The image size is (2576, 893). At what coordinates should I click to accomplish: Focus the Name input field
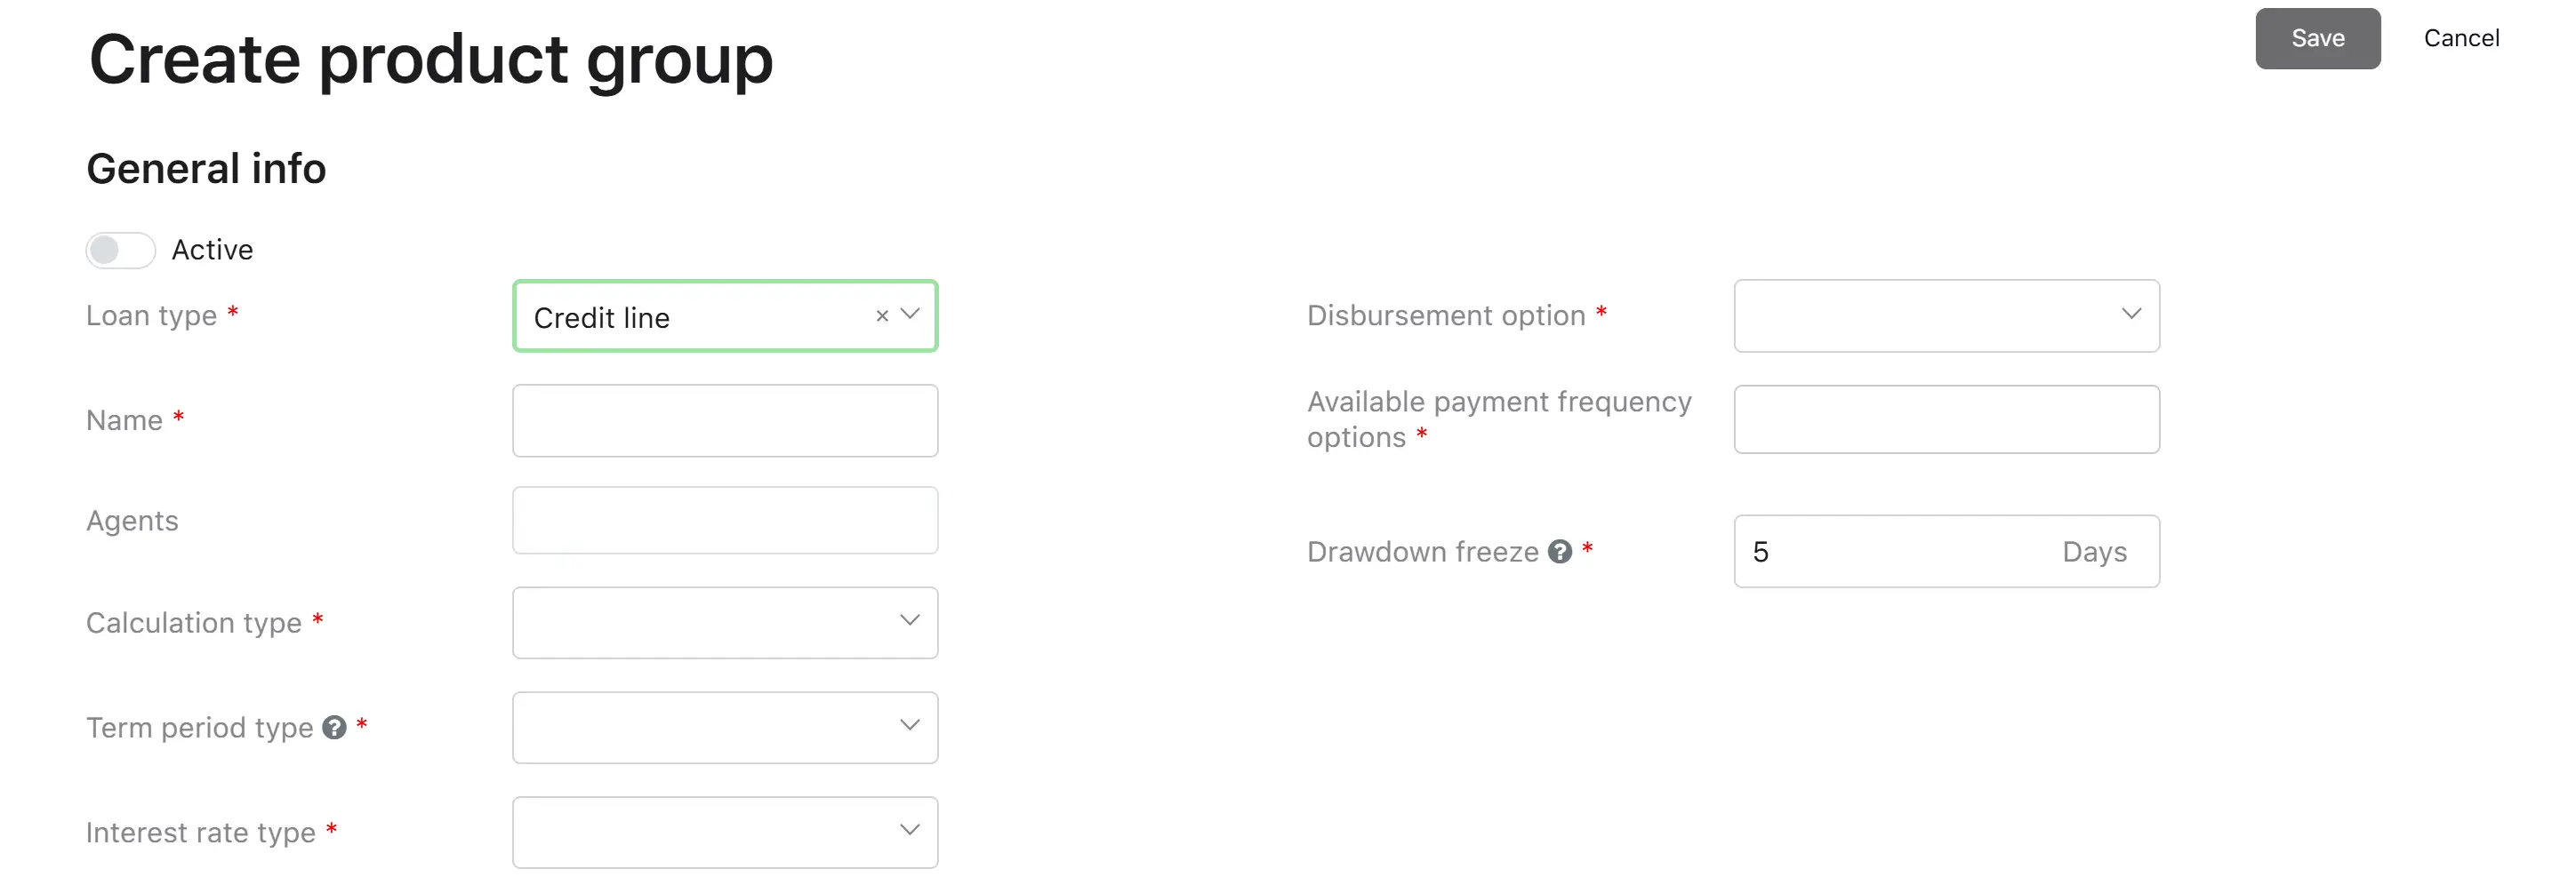tap(725, 420)
